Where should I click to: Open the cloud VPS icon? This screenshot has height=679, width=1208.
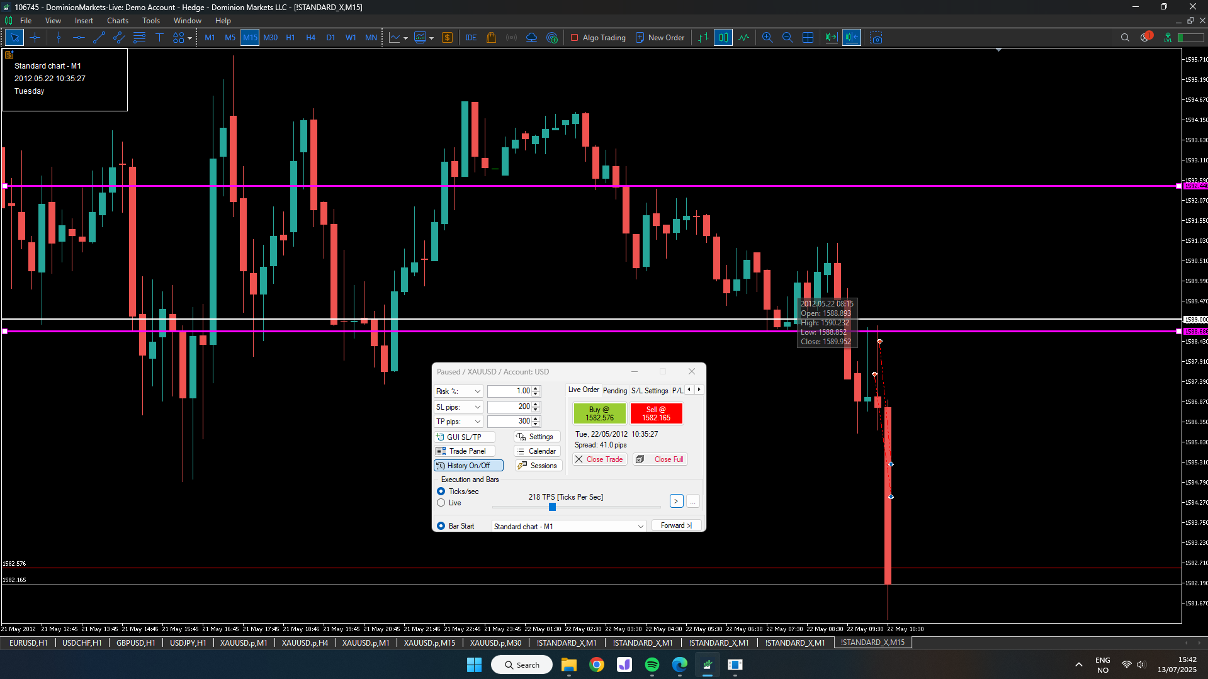pyautogui.click(x=532, y=38)
